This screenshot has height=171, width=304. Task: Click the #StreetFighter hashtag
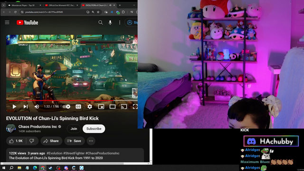pyautogui.click(x=74, y=153)
